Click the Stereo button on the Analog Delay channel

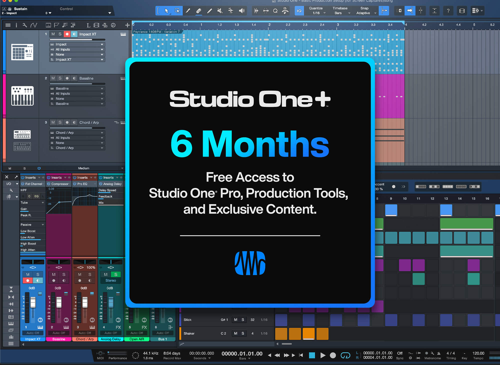110,280
